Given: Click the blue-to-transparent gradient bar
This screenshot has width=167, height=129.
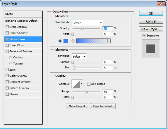Looking at the screenshot, I should click(x=92, y=41).
